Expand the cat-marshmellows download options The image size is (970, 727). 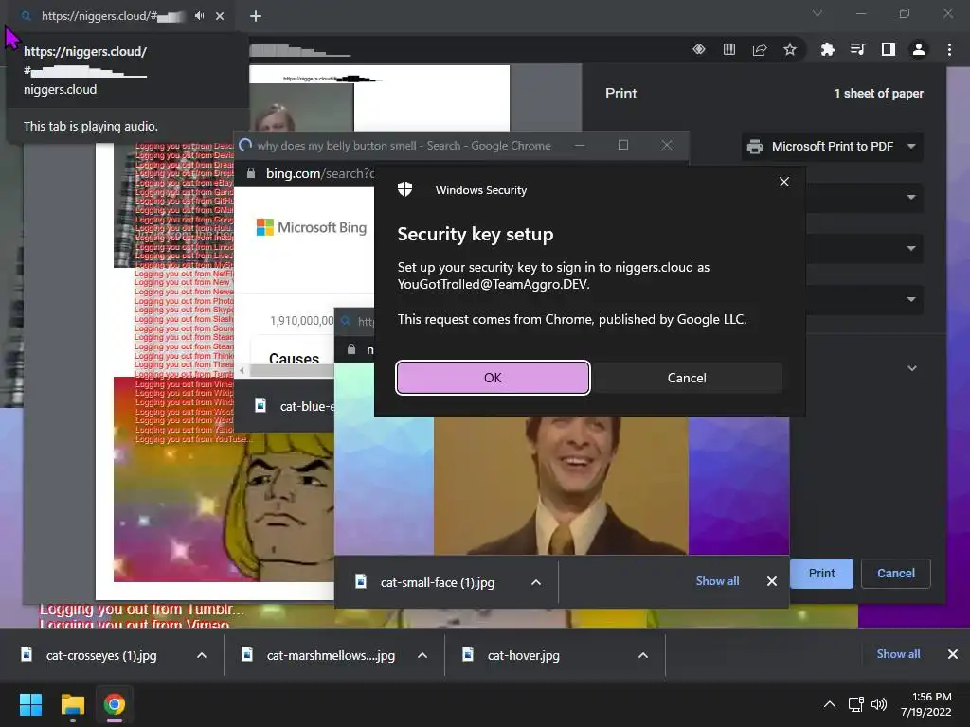point(422,655)
